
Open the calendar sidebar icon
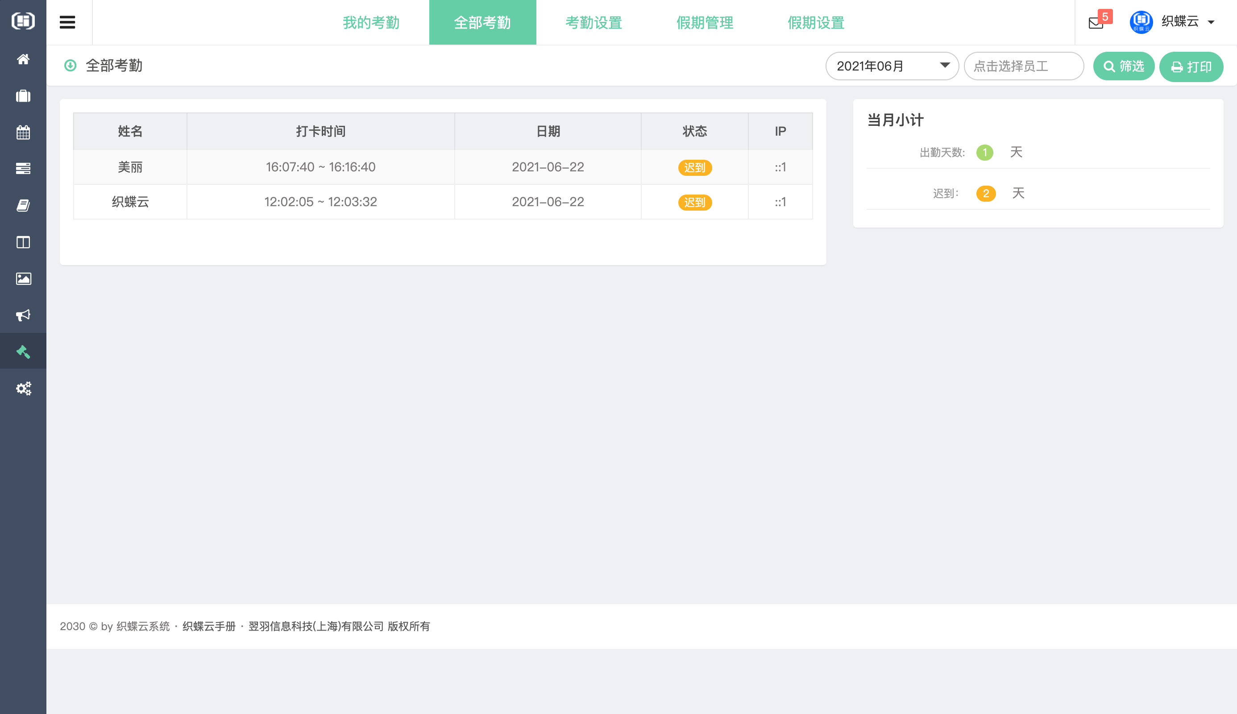click(23, 133)
